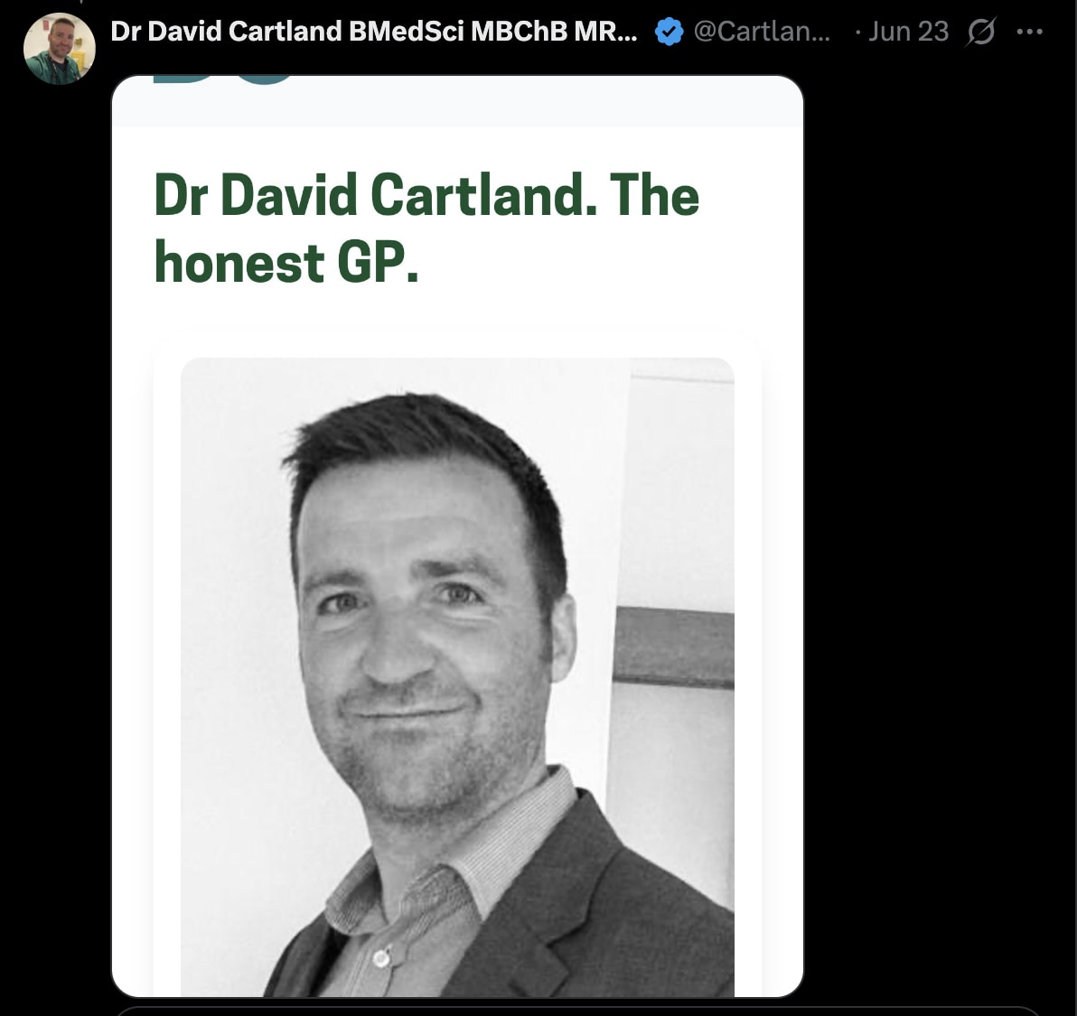Expand the attached screenshot image card

pyautogui.click(x=457, y=536)
